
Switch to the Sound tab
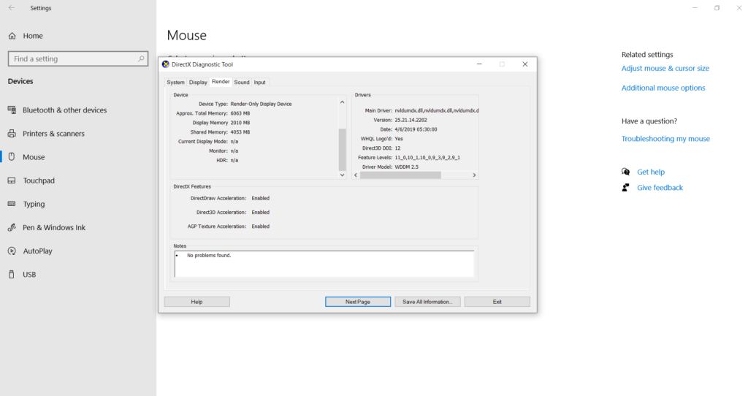(242, 82)
